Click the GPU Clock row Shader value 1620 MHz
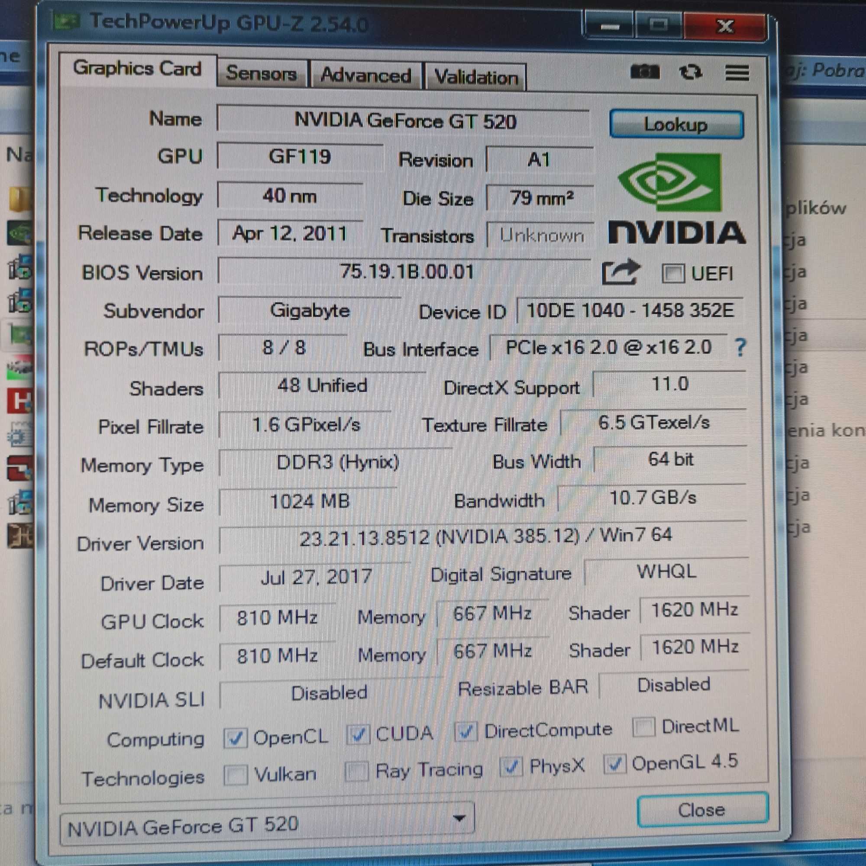This screenshot has height=866, width=866. [695, 610]
